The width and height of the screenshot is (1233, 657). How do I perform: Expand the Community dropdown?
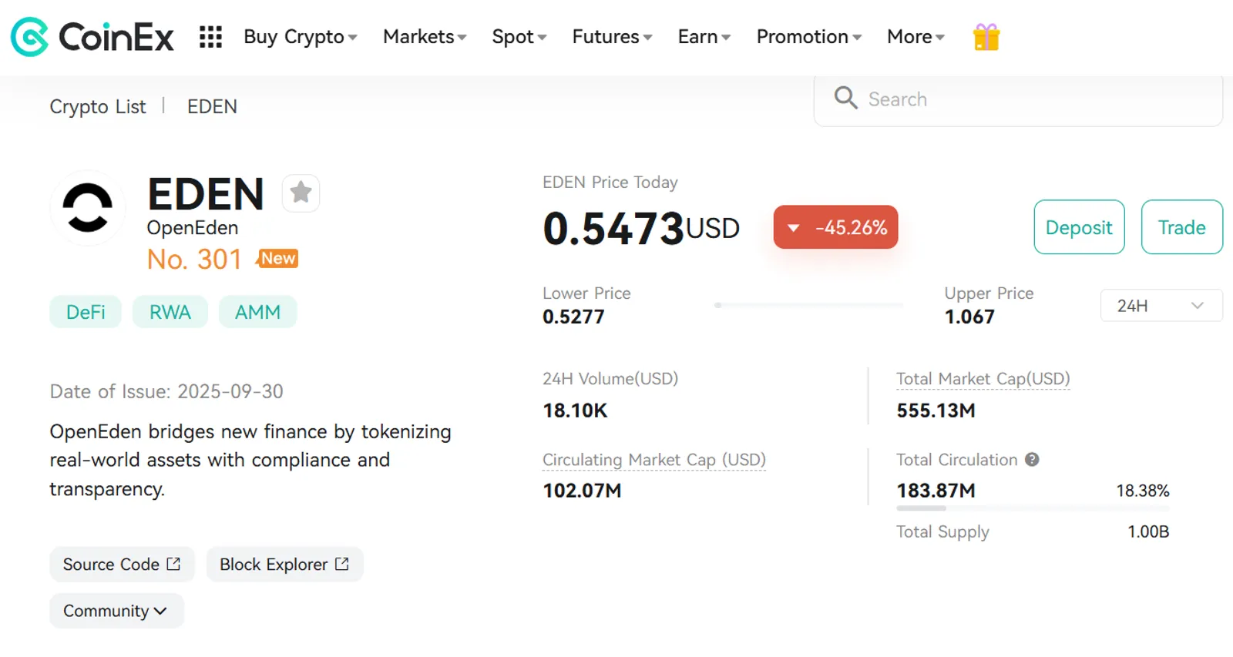tap(116, 611)
